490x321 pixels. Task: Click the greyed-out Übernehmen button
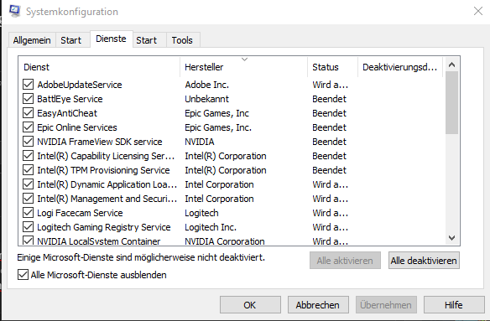point(386,305)
